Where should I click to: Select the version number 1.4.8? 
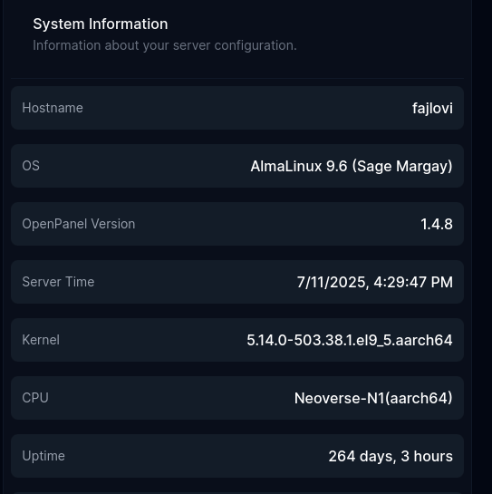coord(437,224)
